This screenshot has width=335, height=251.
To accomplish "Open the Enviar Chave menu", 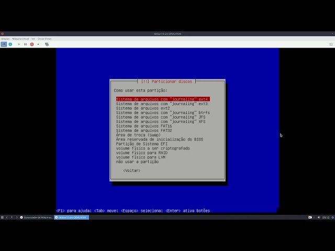I will [x=44, y=39].
